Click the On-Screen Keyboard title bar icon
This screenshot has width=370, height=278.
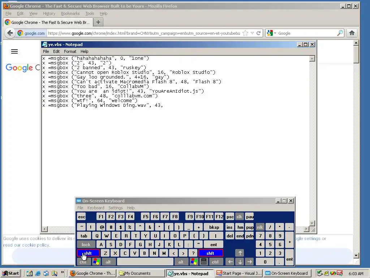[x=78, y=201]
